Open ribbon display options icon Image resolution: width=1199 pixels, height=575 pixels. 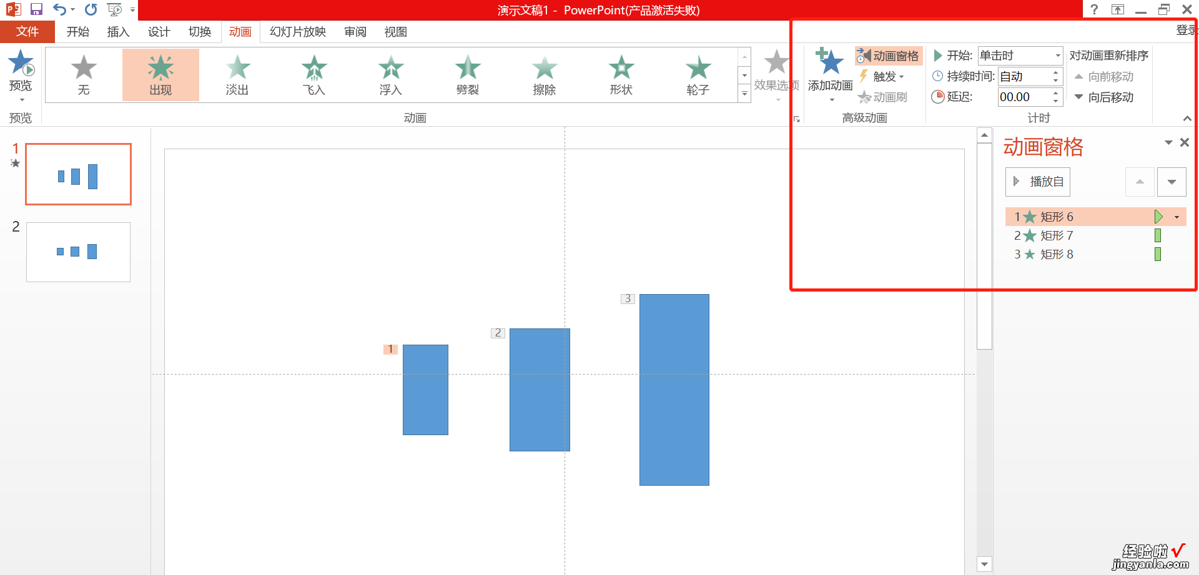(x=1118, y=9)
